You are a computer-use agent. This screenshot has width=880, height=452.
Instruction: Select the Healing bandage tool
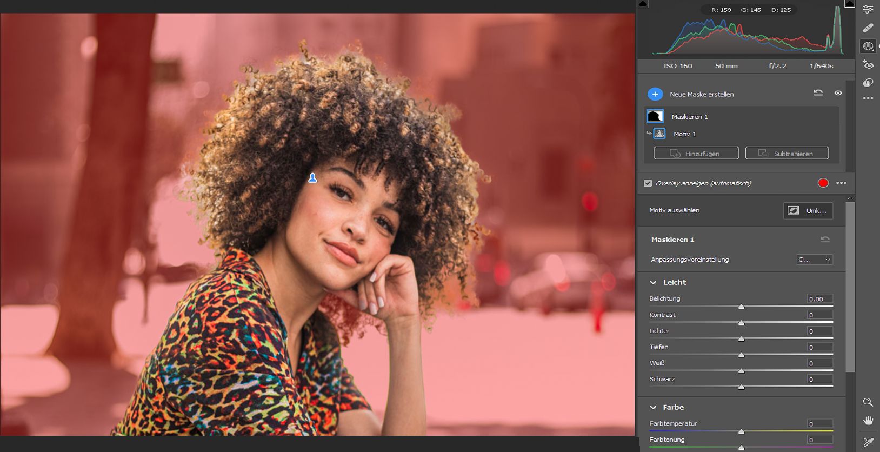tap(868, 28)
